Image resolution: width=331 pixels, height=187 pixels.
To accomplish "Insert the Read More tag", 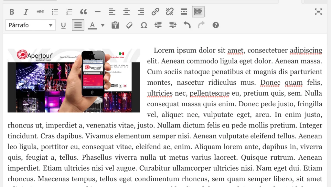I will coord(184,12).
